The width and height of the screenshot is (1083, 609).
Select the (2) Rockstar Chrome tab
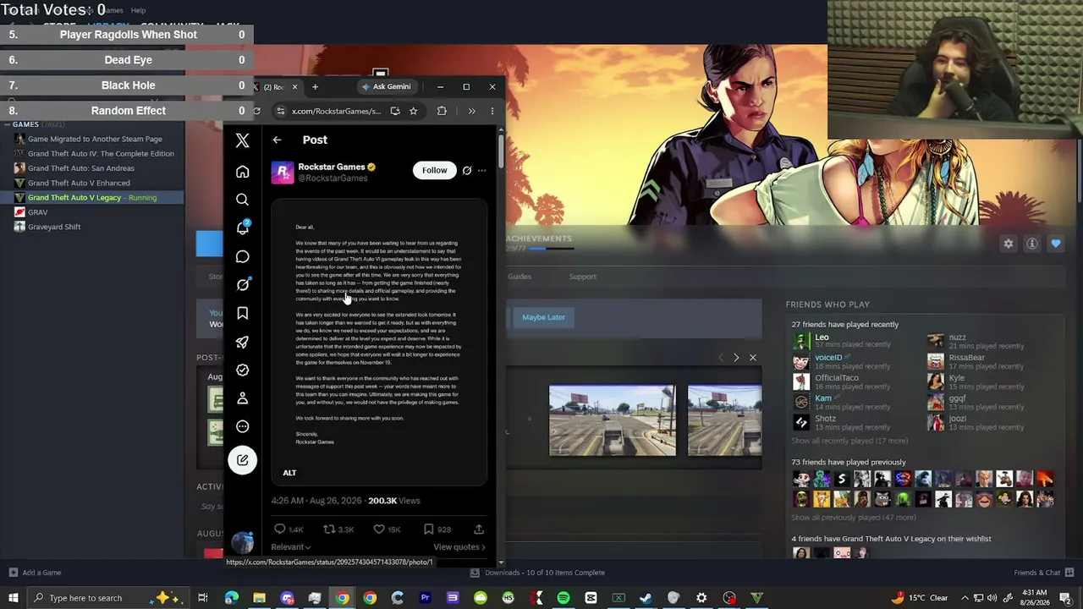275,86
